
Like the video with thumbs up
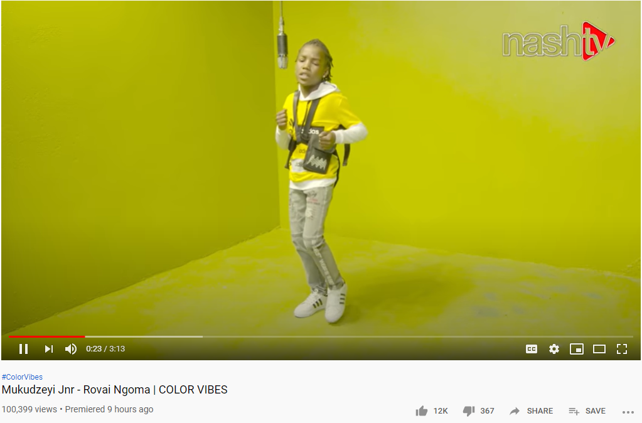pos(421,410)
